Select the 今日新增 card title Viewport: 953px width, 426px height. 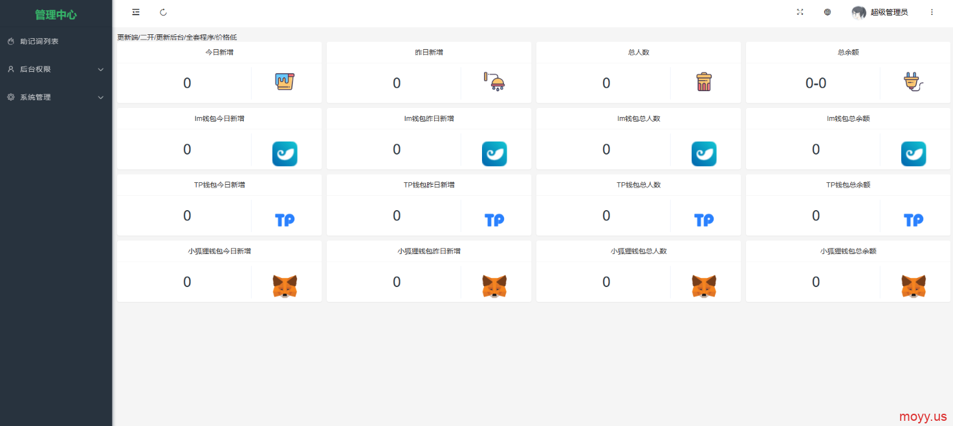tap(219, 52)
